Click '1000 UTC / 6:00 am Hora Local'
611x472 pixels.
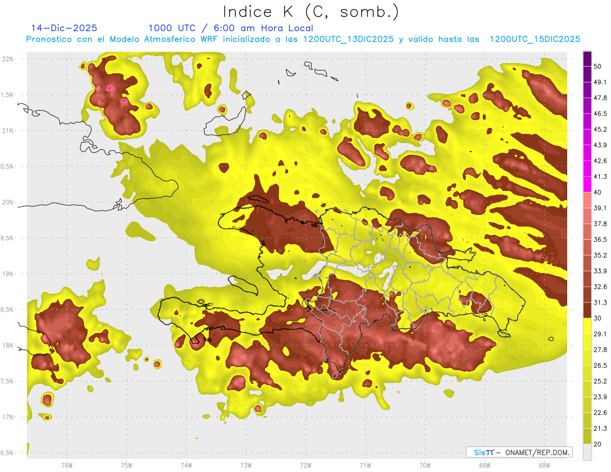click(x=231, y=28)
